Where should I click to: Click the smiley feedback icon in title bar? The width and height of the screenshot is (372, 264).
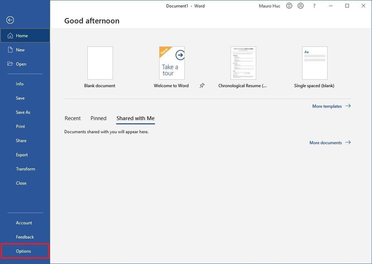click(289, 5)
